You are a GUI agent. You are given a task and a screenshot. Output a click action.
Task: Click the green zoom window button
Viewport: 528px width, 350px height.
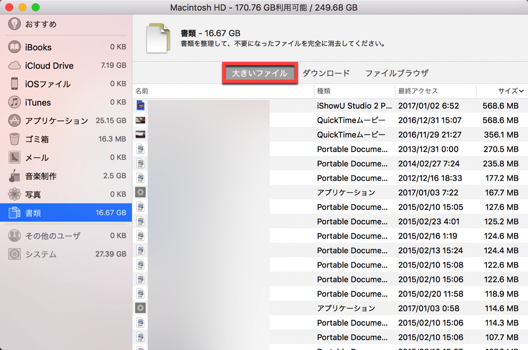(x=36, y=7)
